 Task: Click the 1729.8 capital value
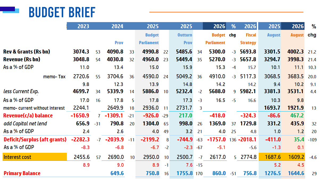pyautogui.click(x=248, y=124)
